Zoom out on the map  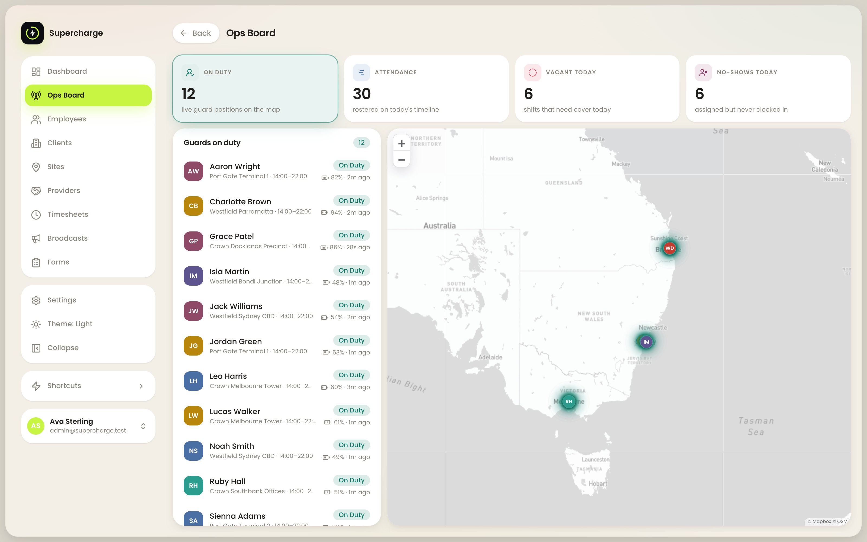pos(402,160)
